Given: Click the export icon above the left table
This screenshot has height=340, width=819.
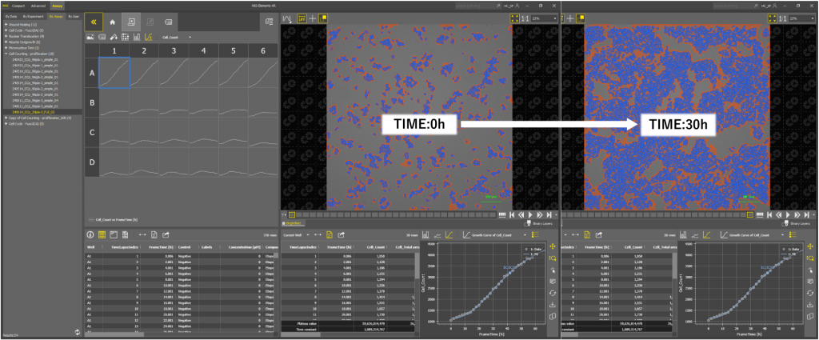Looking at the screenshot, I should click(x=166, y=234).
